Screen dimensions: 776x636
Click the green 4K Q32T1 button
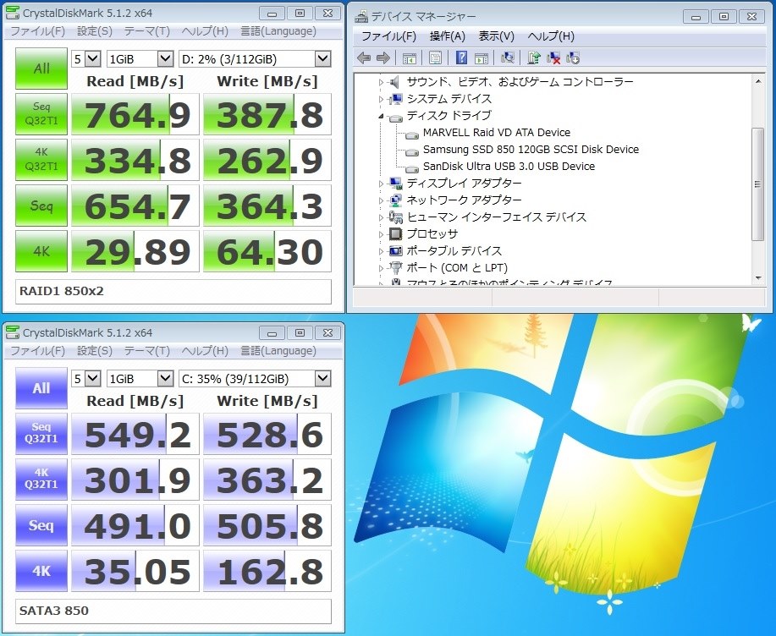coord(41,160)
